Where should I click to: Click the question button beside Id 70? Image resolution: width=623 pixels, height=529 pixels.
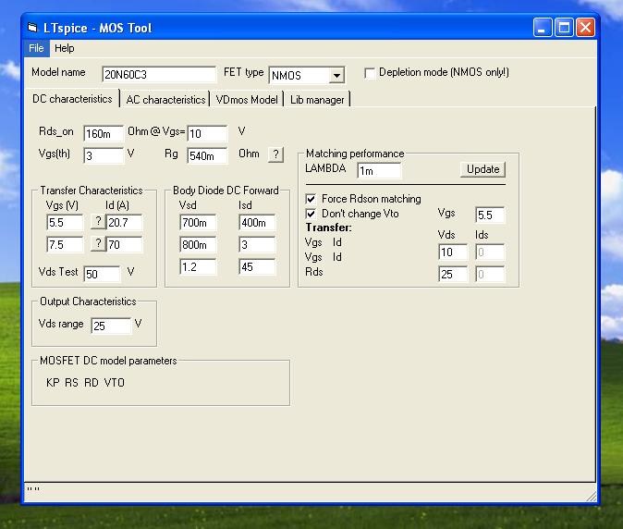click(98, 243)
